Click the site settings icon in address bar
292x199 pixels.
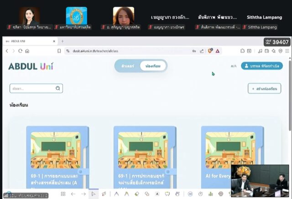tap(68, 51)
